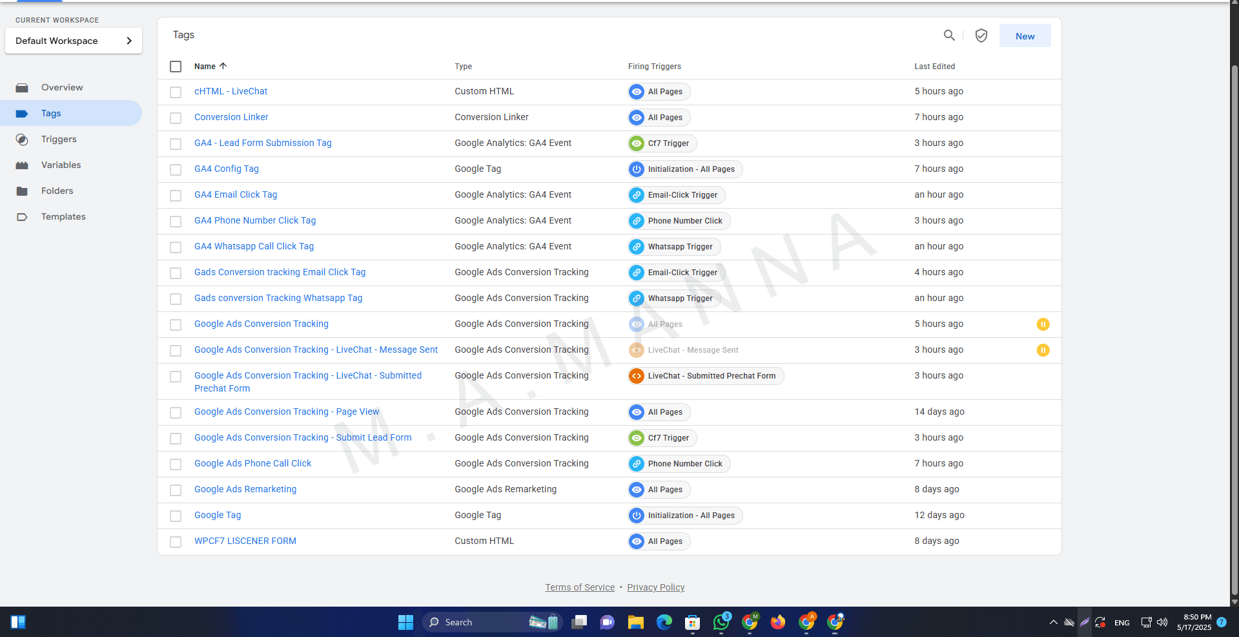The image size is (1239, 637).
Task: Click the Windows taskbar Search box
Action: tap(478, 622)
